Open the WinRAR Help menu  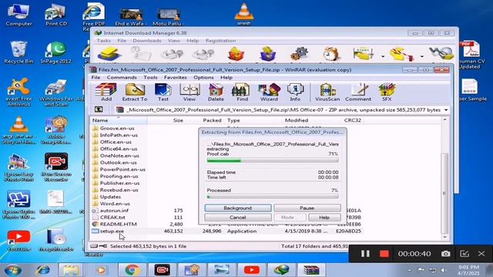point(226,77)
